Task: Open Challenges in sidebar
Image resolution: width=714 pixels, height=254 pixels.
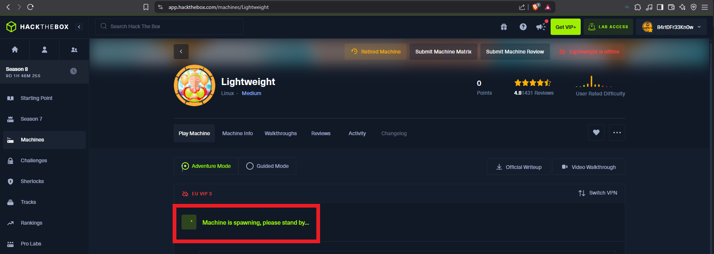Action: click(44, 160)
